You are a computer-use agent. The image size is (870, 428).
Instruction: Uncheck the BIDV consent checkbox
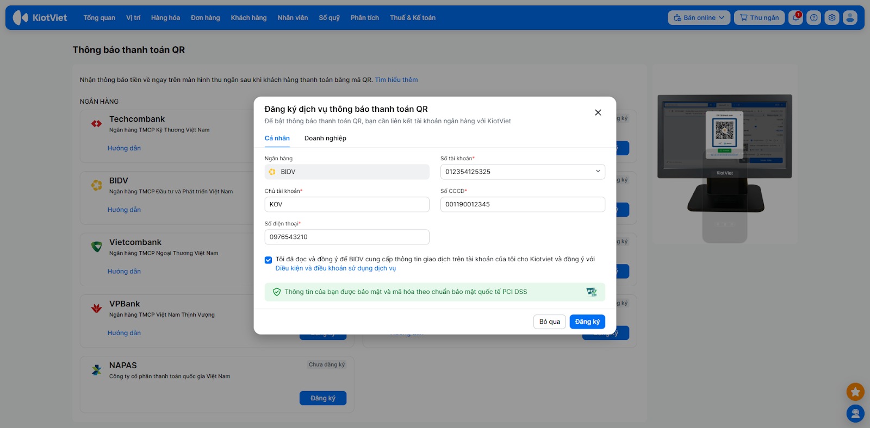click(x=269, y=260)
